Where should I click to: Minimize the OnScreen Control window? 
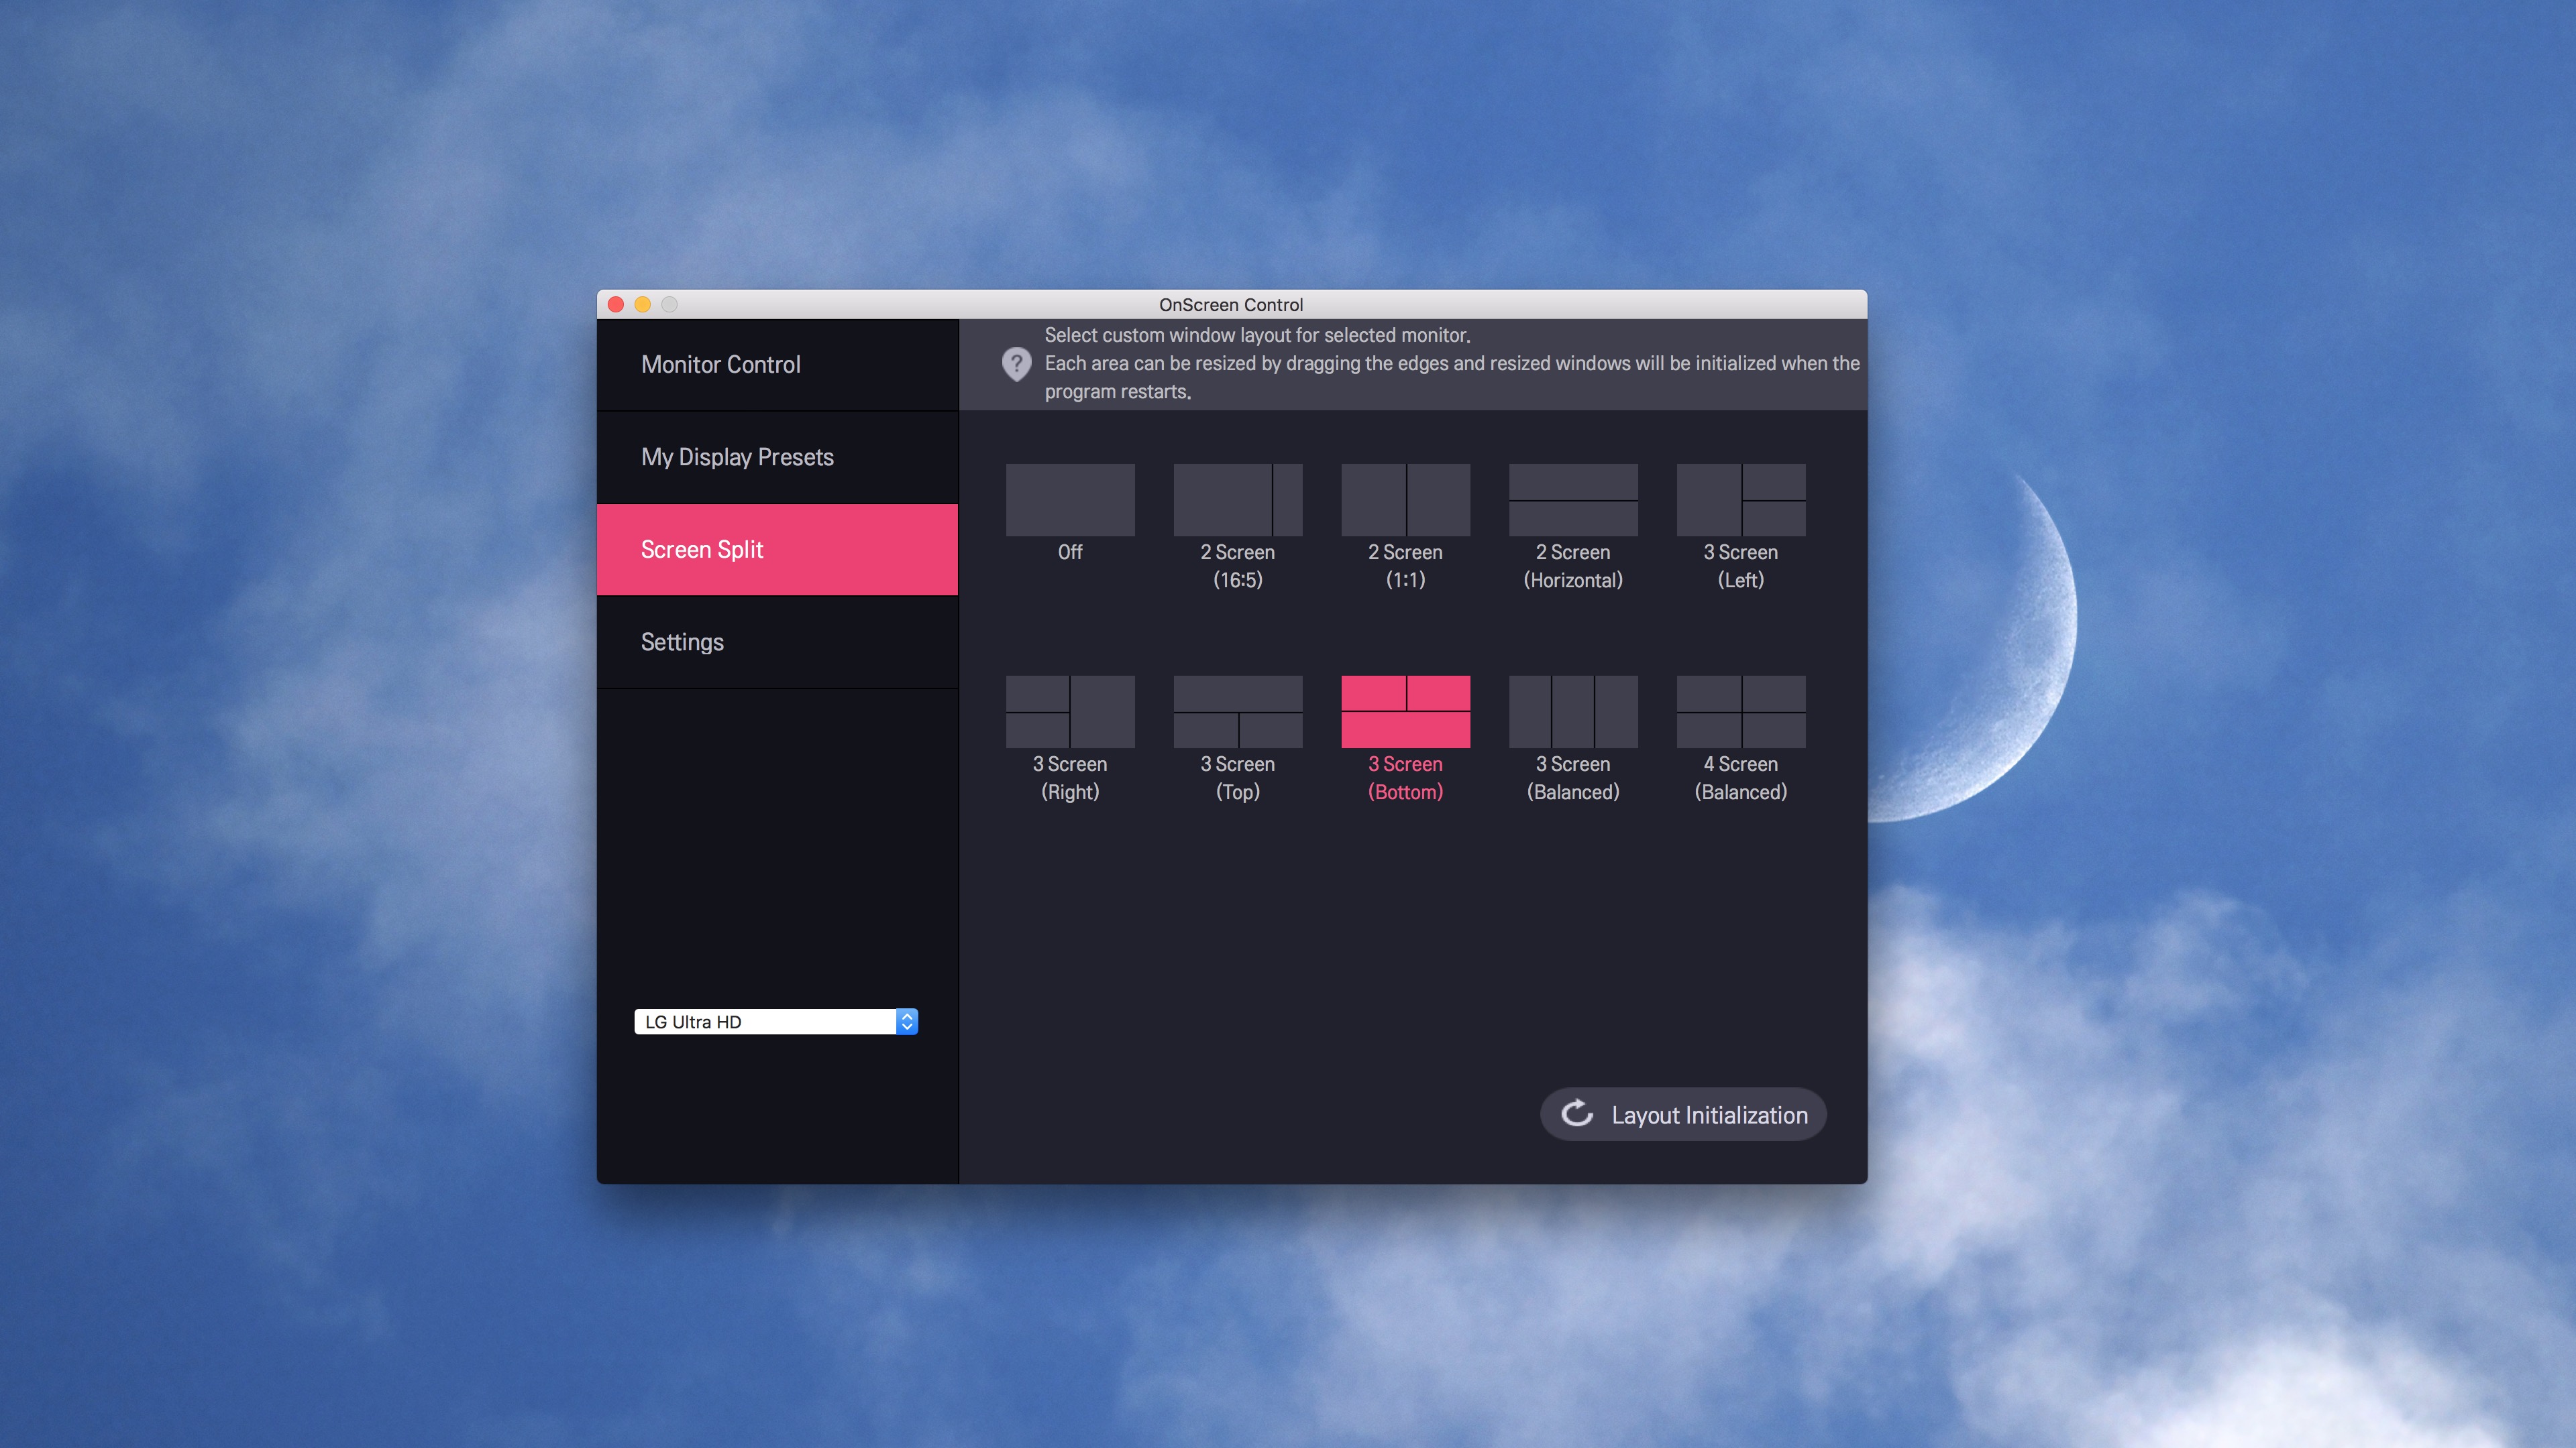pyautogui.click(x=642, y=304)
